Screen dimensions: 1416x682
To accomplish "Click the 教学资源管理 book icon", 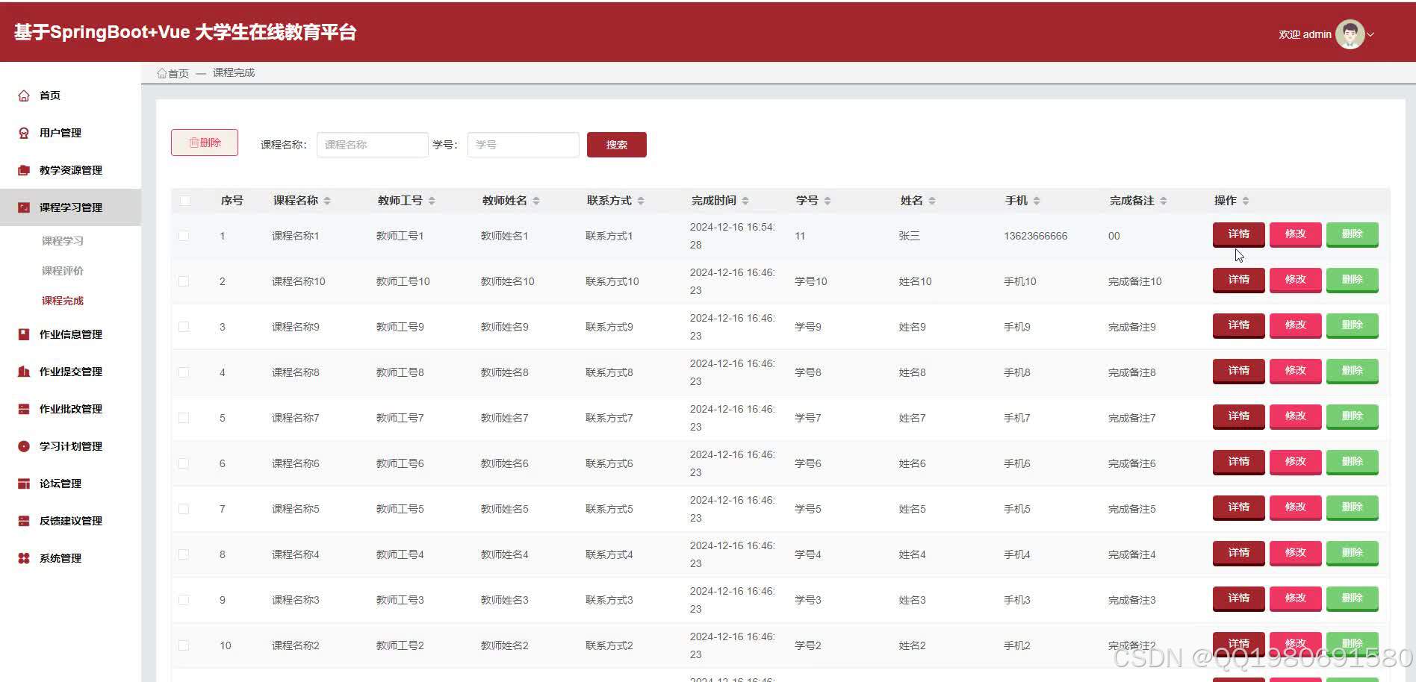I will pos(24,169).
